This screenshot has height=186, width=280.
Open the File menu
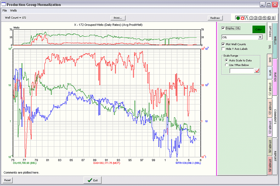pos(5,11)
